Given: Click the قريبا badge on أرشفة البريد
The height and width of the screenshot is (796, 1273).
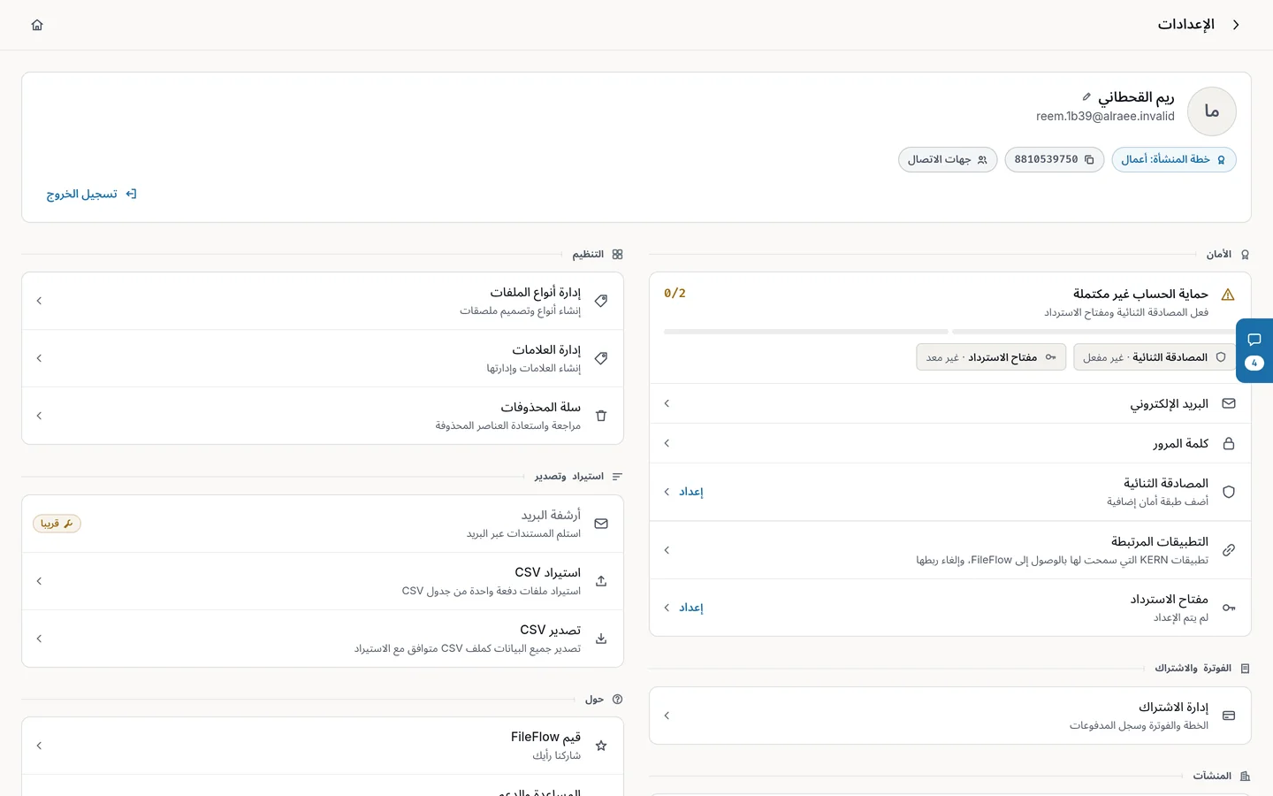Looking at the screenshot, I should click(x=57, y=524).
